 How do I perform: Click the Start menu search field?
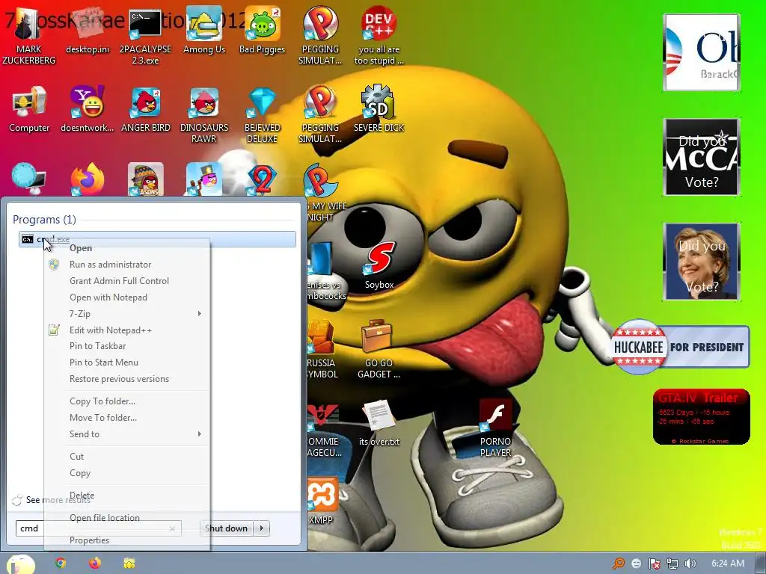(98, 528)
